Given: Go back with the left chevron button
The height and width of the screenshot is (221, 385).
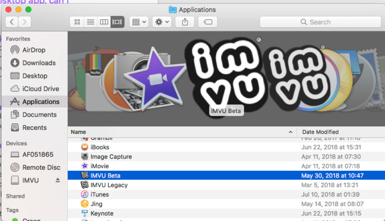Looking at the screenshot, I should point(12,22).
